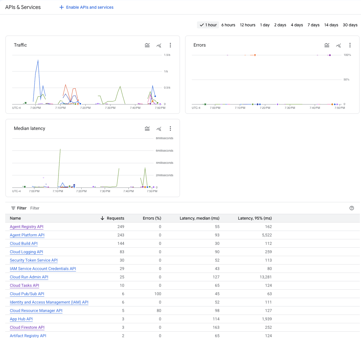The image size is (361, 338).
Task: Sort table by Requests column header
Action: (112, 218)
